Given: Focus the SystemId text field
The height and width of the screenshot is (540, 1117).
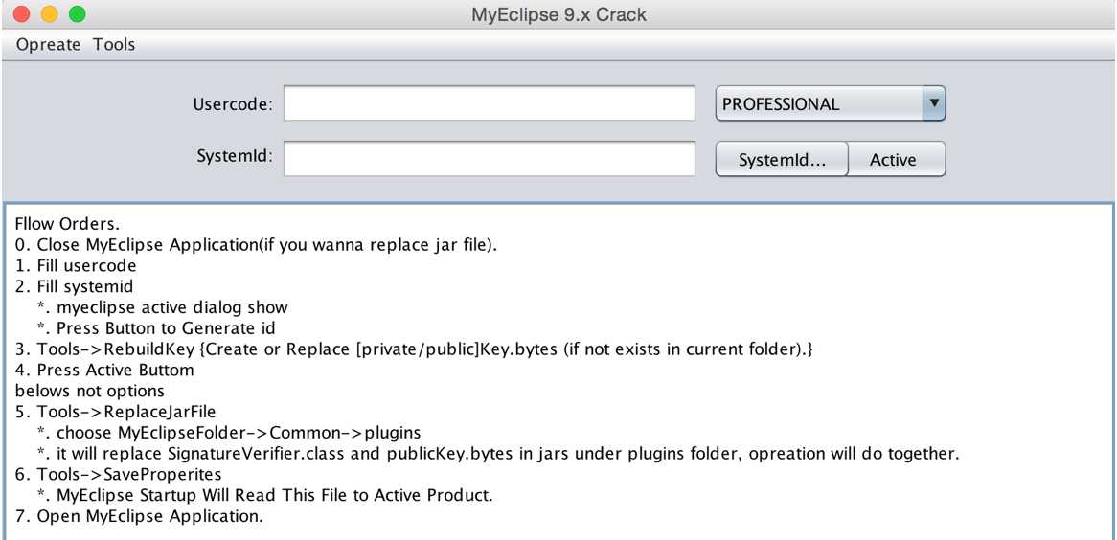Looking at the screenshot, I should (x=490, y=158).
